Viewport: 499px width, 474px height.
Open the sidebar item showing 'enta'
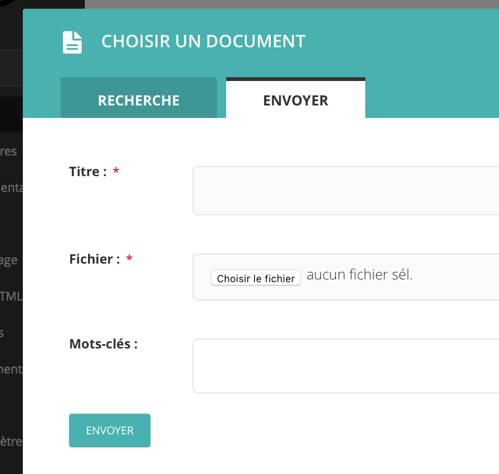[11, 188]
